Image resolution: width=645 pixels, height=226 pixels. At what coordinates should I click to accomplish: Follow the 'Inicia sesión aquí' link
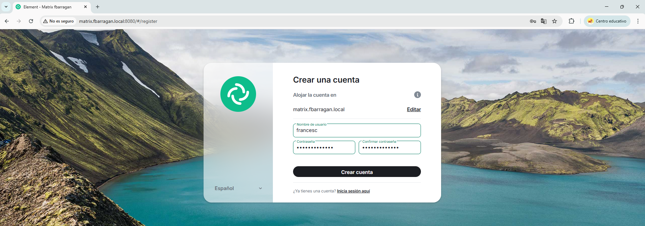[x=353, y=191]
